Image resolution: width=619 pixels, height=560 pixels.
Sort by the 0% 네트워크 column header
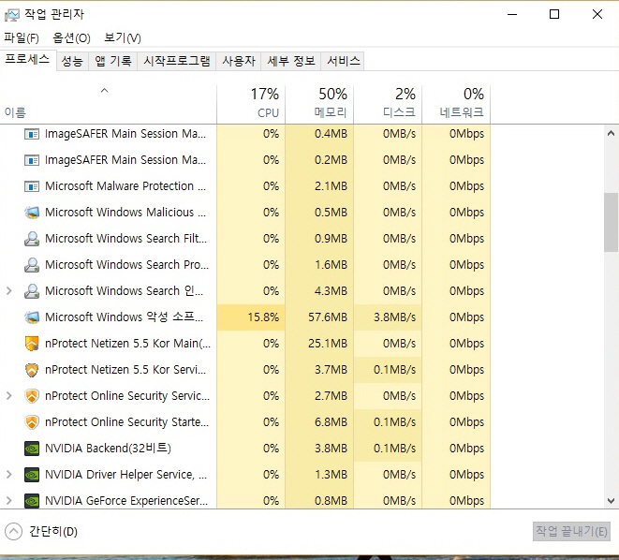tap(456, 104)
